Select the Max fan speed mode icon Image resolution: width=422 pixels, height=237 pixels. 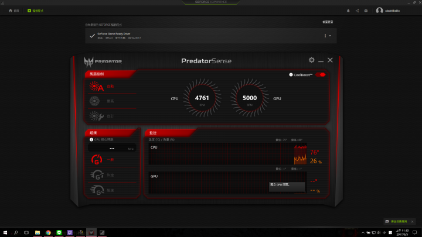(94, 101)
